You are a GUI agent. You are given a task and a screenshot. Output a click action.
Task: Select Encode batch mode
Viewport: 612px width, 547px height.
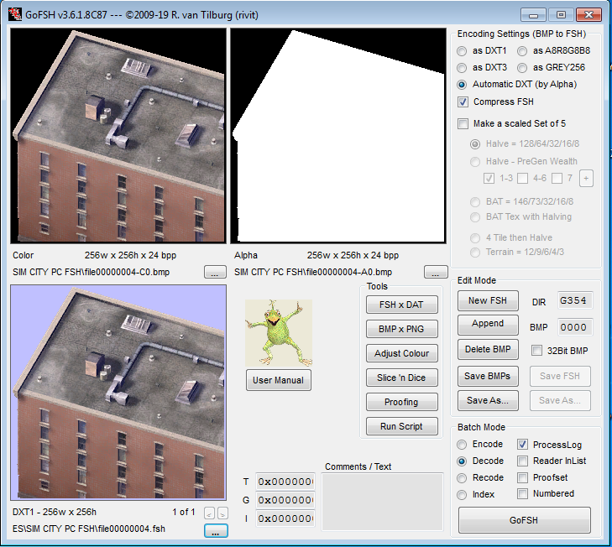[462, 445]
